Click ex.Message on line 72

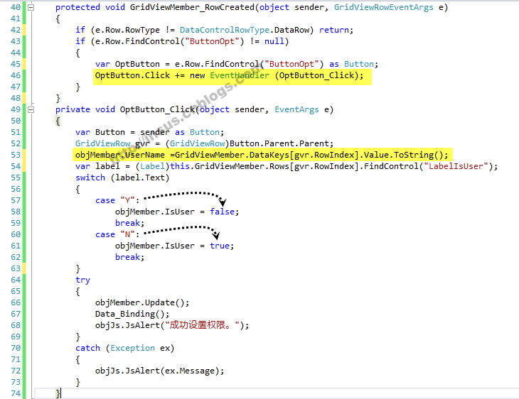(x=190, y=371)
